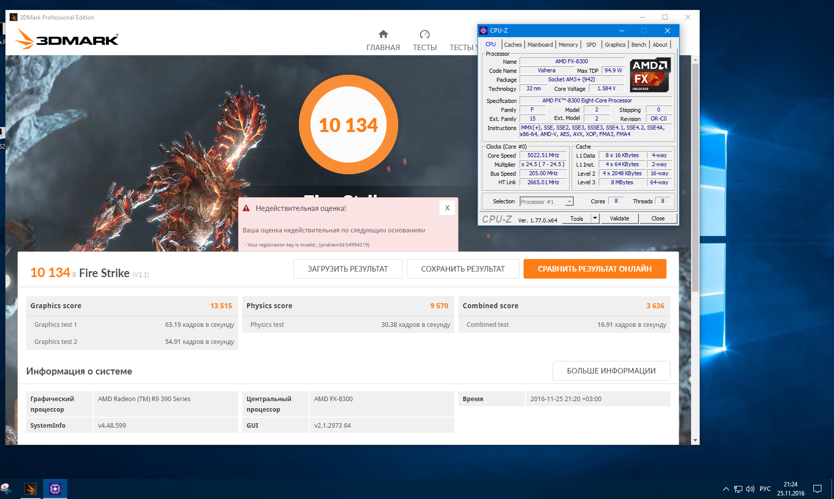The image size is (834, 499).
Task: Open the Mainboard tab in CPU-Z
Action: click(540, 45)
